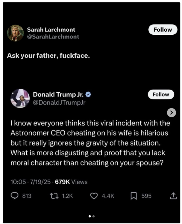Advance to next slide with chevron arrow
Image resolution: width=182 pixels, height=224 pixels.
[x=171, y=113]
